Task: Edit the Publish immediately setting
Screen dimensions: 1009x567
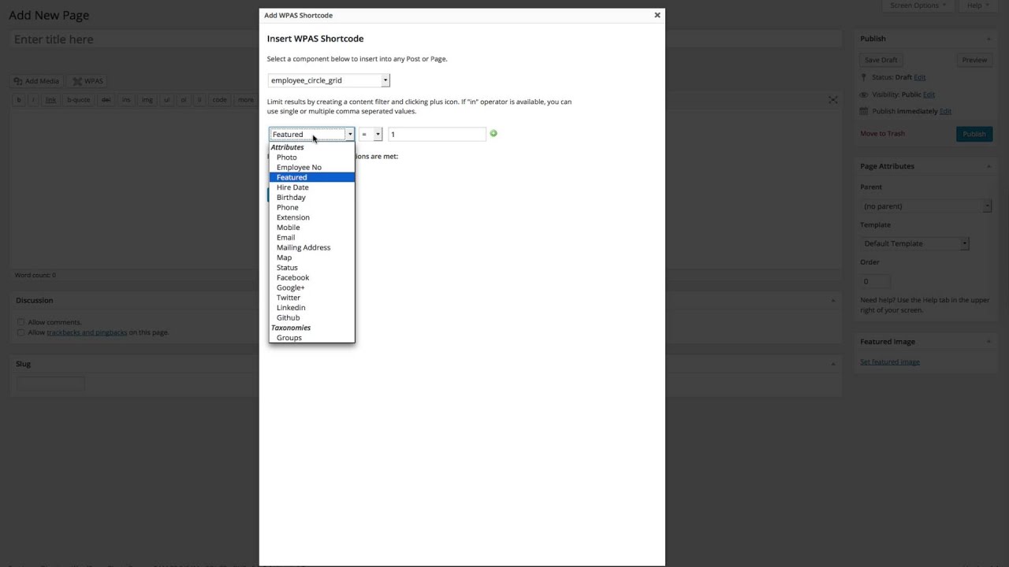Action: [x=945, y=111]
